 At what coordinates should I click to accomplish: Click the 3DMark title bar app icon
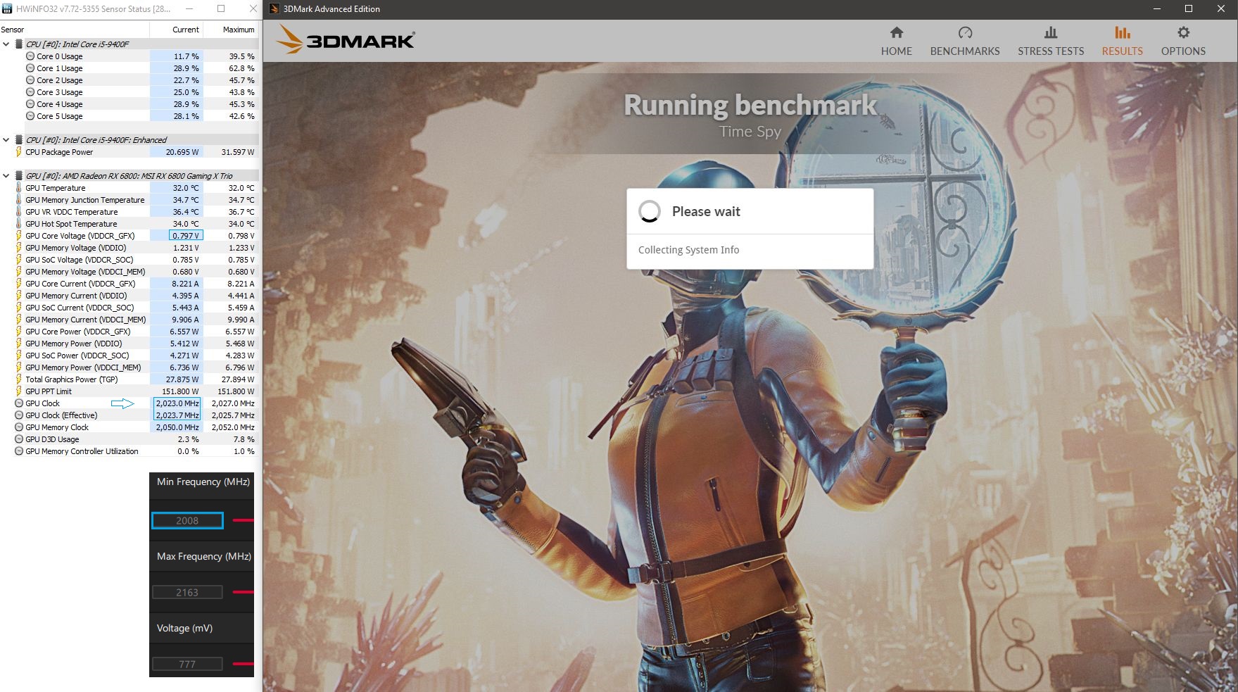pos(274,9)
